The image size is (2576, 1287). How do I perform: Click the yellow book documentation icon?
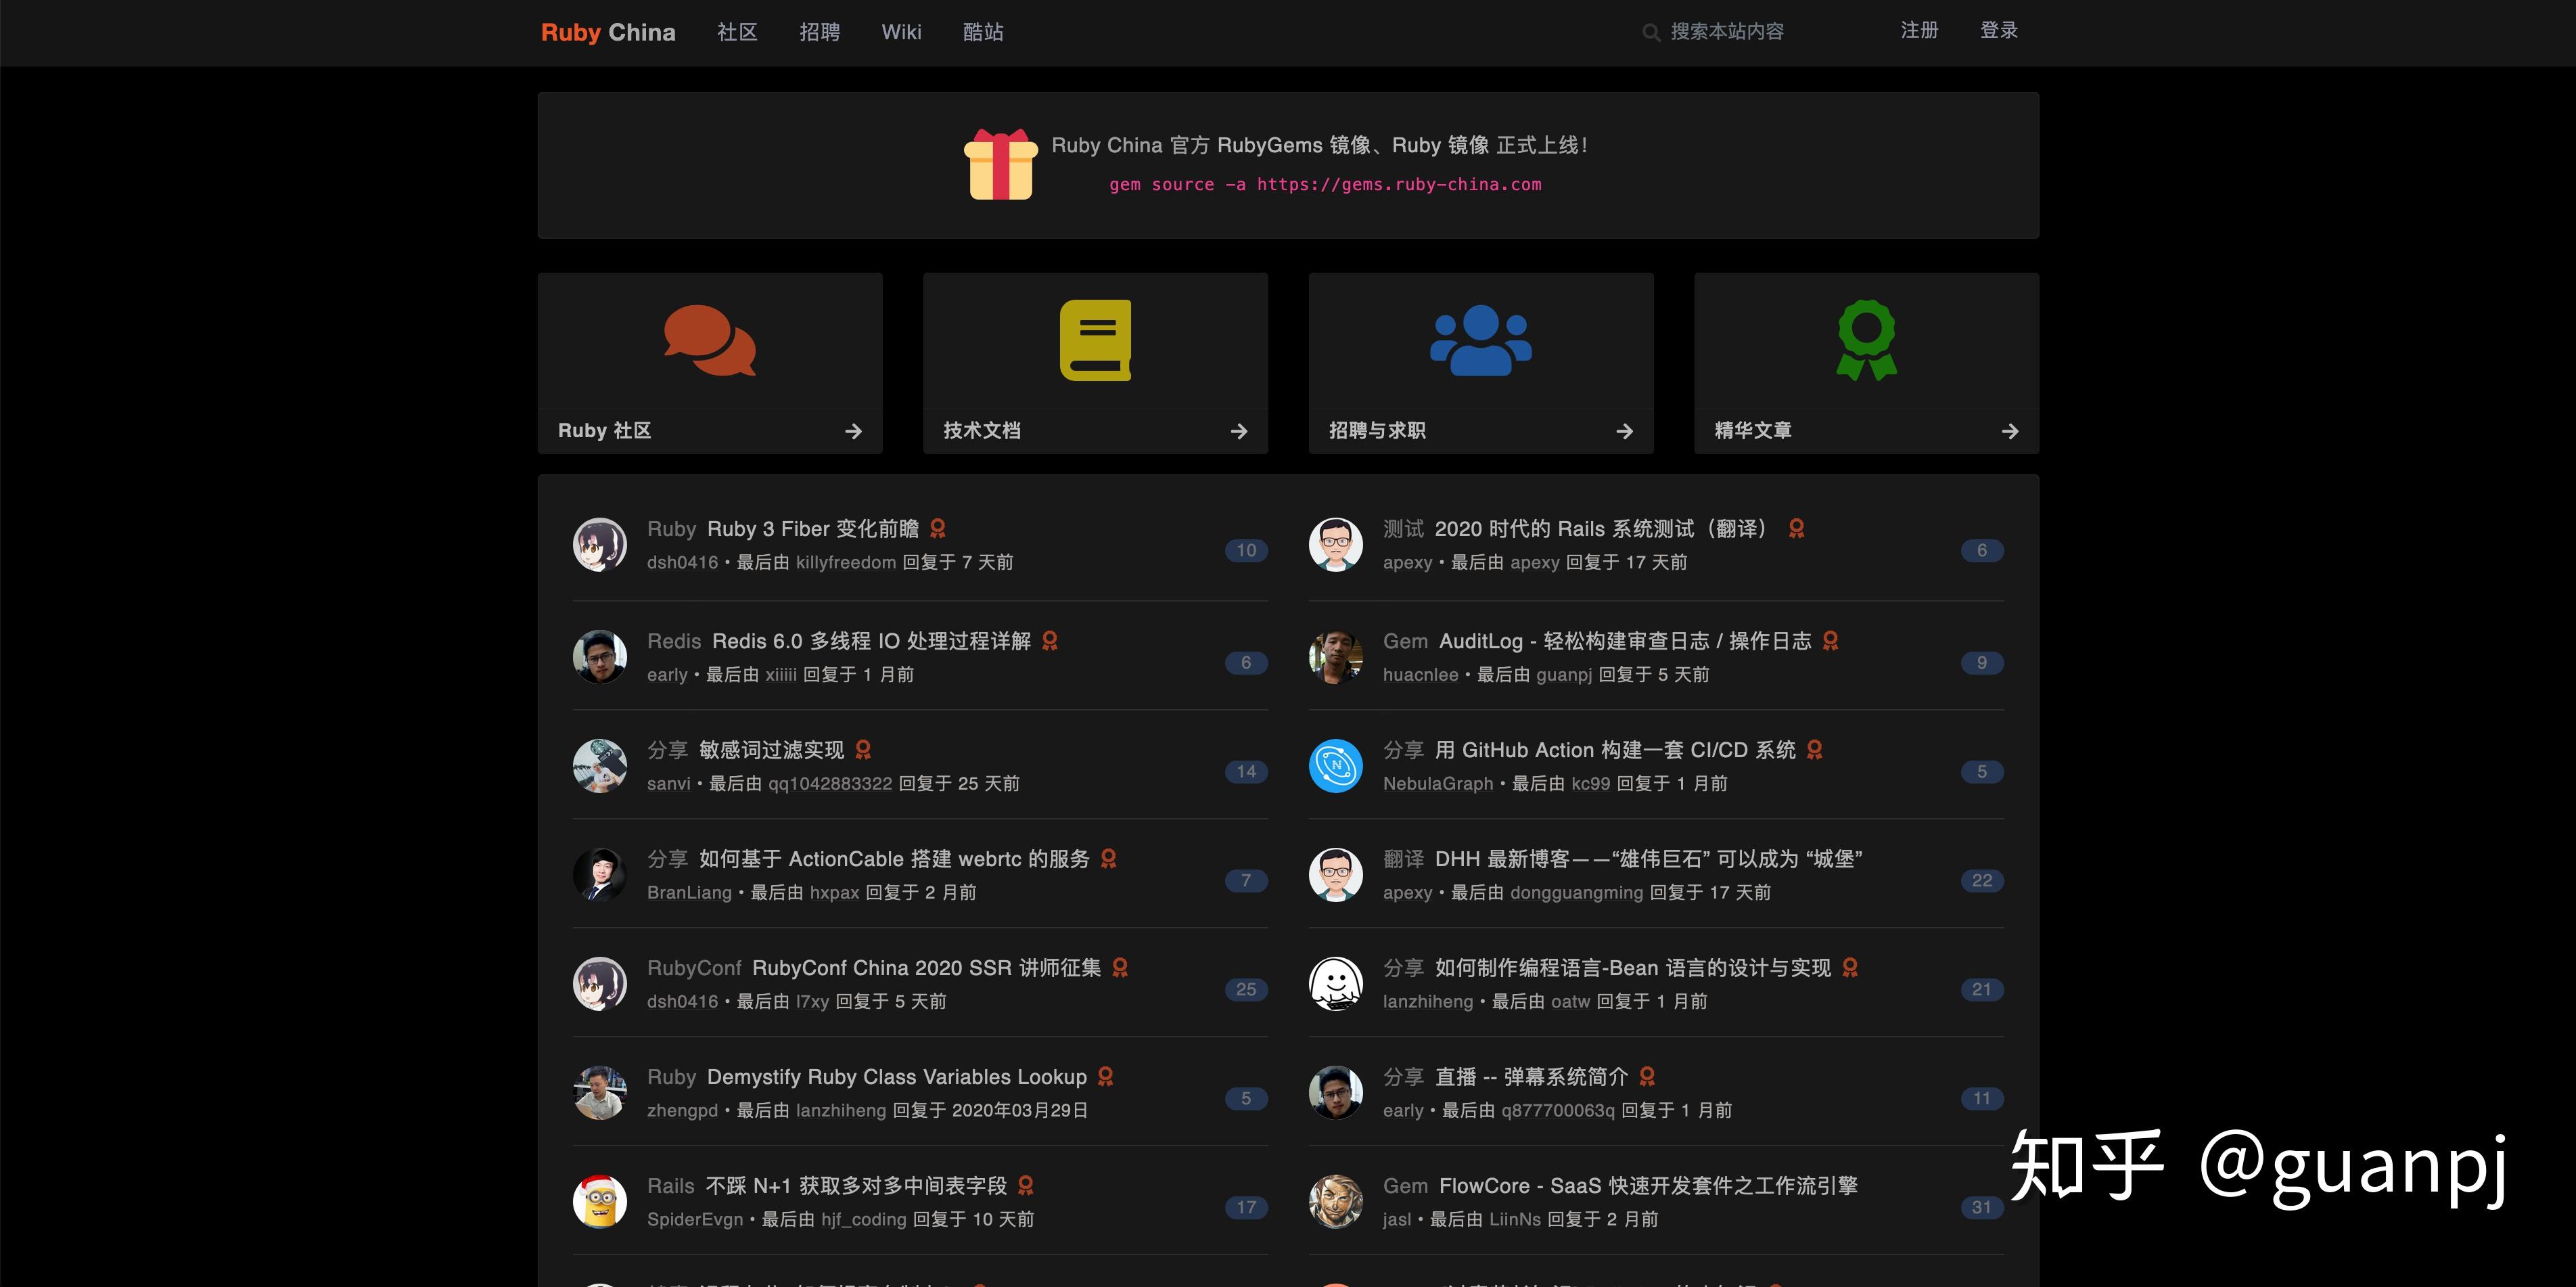click(x=1095, y=340)
